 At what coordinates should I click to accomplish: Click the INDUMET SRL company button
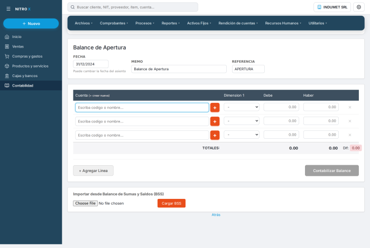click(332, 7)
